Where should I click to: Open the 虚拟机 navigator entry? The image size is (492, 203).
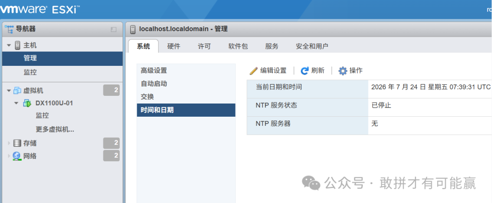tap(33, 91)
